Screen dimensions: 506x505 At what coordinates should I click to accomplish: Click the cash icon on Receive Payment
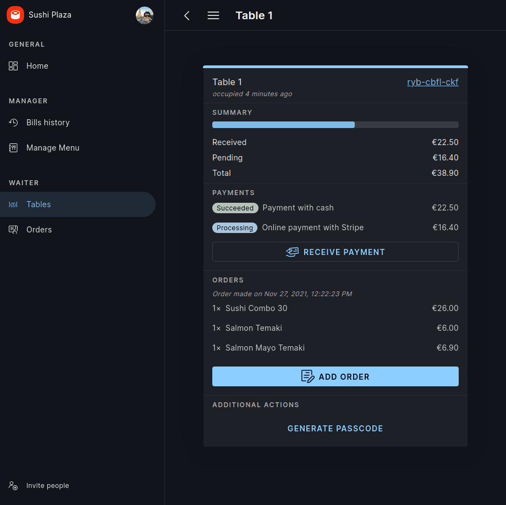pos(292,252)
